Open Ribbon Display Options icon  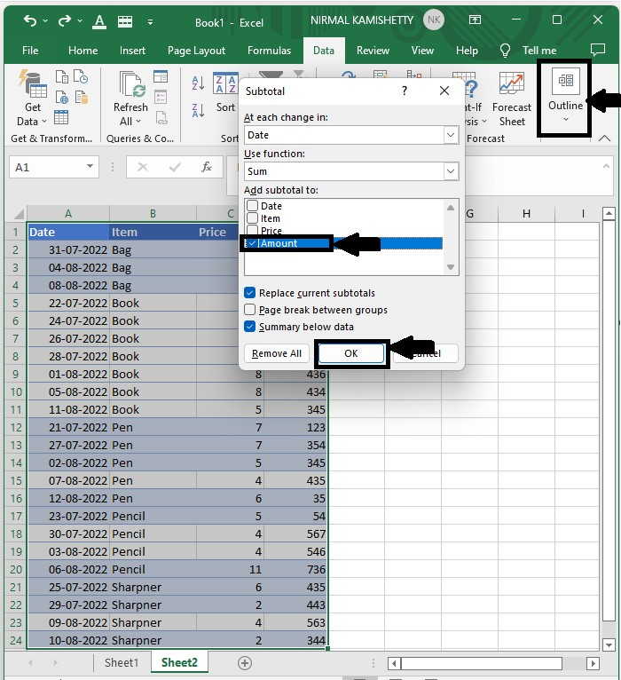coord(475,20)
